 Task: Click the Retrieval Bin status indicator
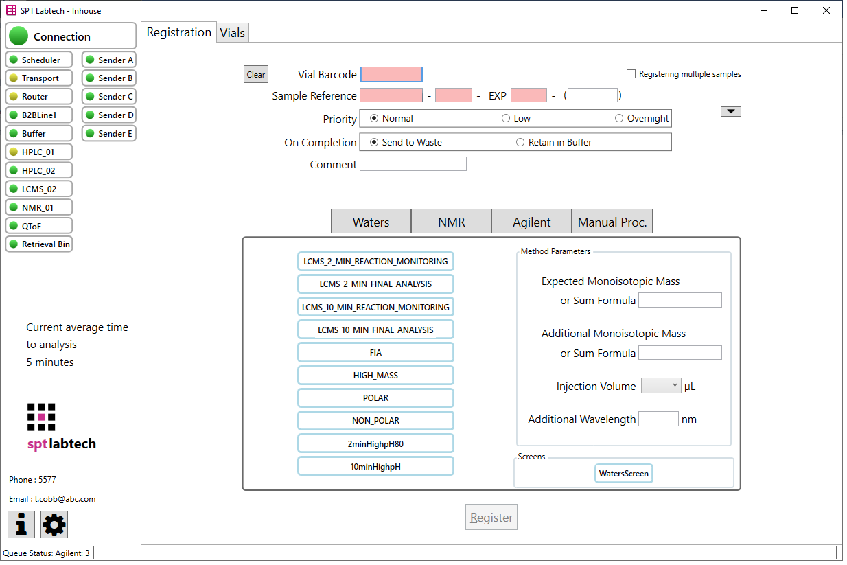pyautogui.click(x=38, y=244)
